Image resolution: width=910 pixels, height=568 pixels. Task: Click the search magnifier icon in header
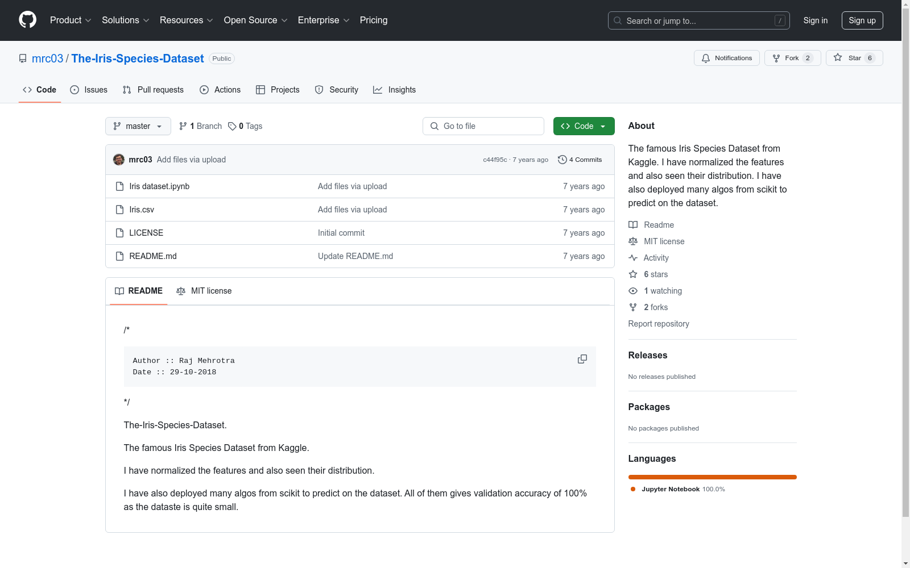pos(618,20)
